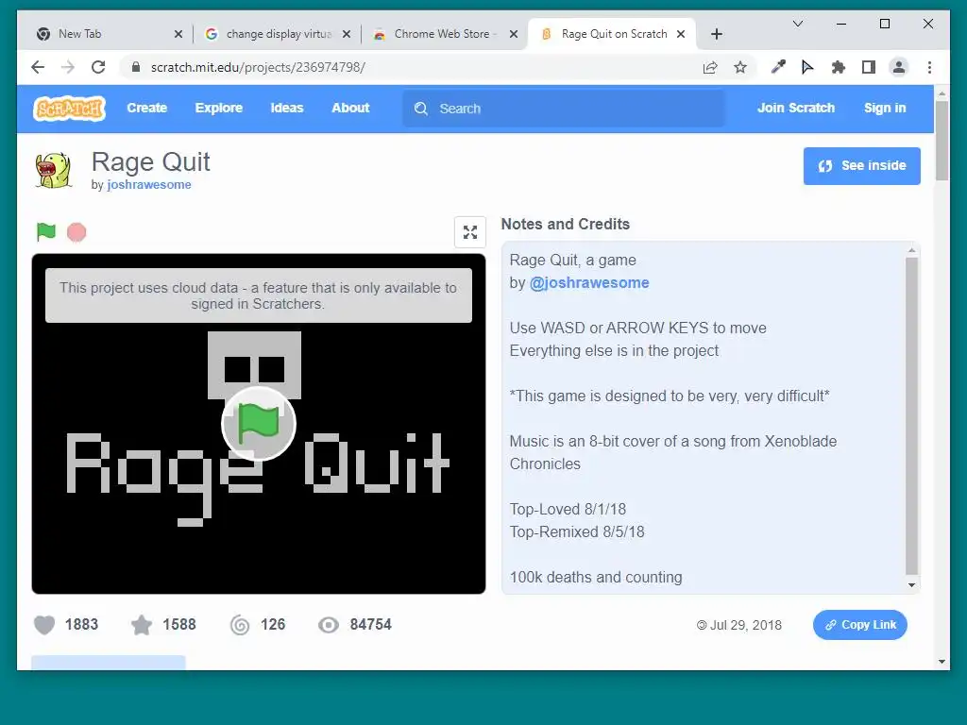Click the cursor arrow extension icon

point(807,67)
